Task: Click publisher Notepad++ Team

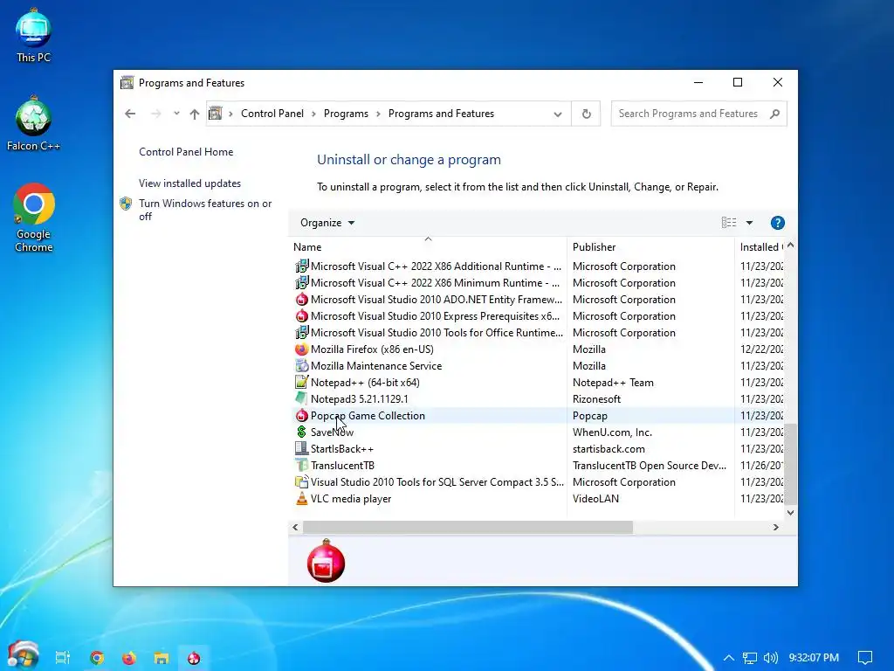Action: pyautogui.click(x=613, y=383)
